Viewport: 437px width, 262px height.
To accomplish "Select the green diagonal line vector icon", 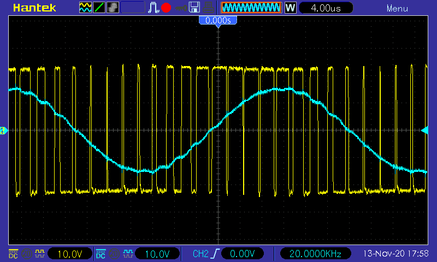I will (99, 8).
